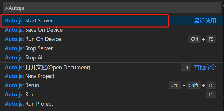Open the 打开文档(Open Document) command
The height and width of the screenshot is (111, 224).
point(112,67)
